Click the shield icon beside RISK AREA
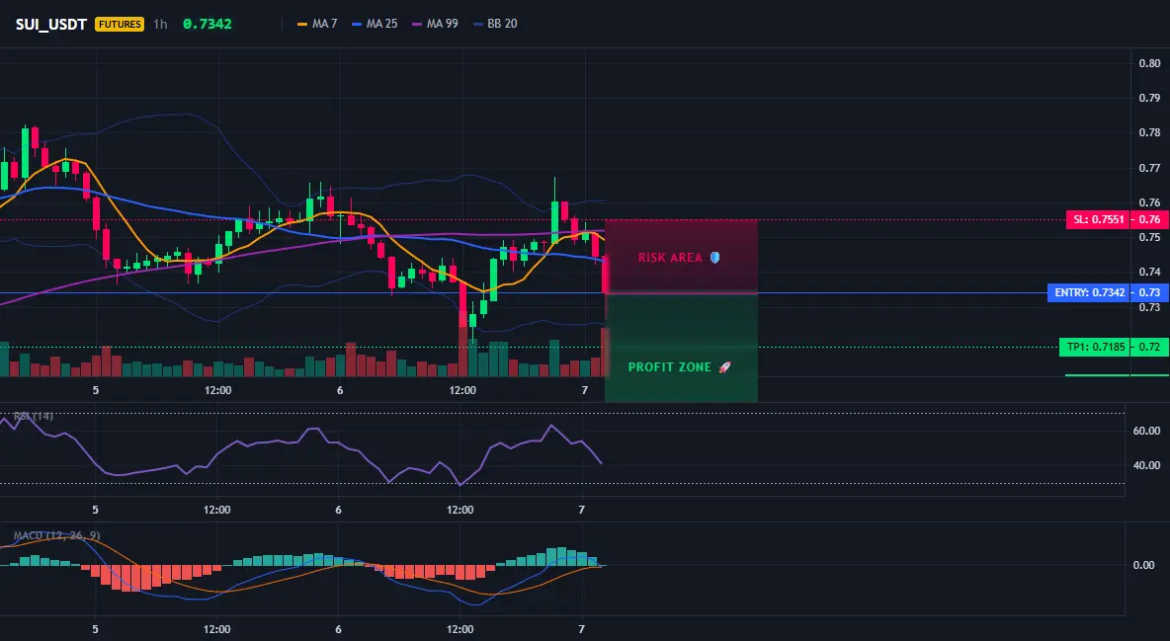The height and width of the screenshot is (641, 1170). (x=714, y=258)
